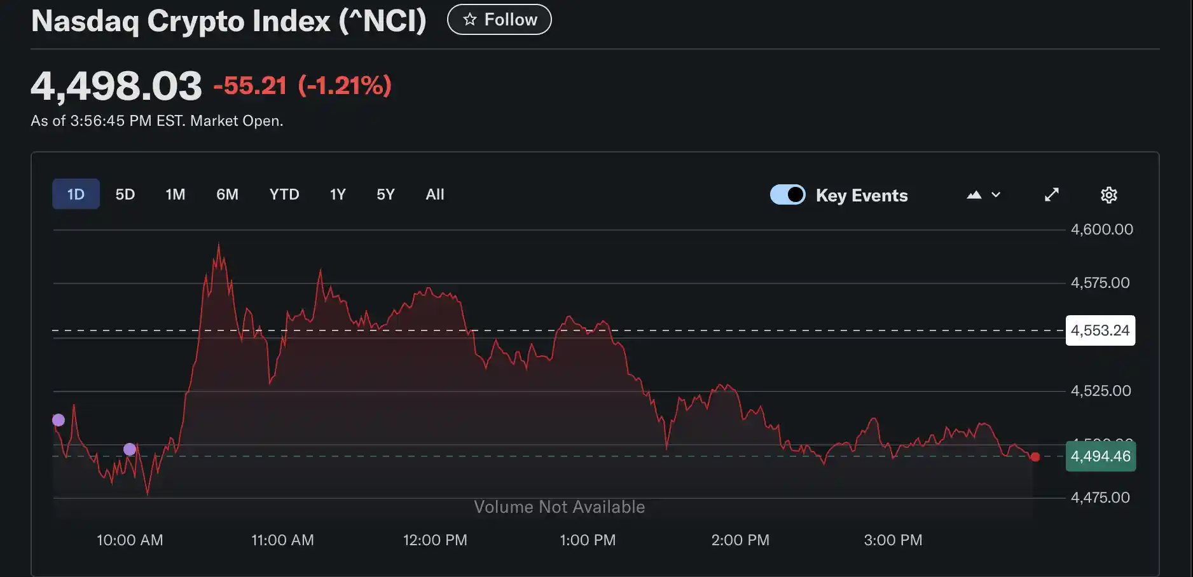Open chart type dropdown chevron
Screen dimensions: 1193x577
click(x=996, y=195)
